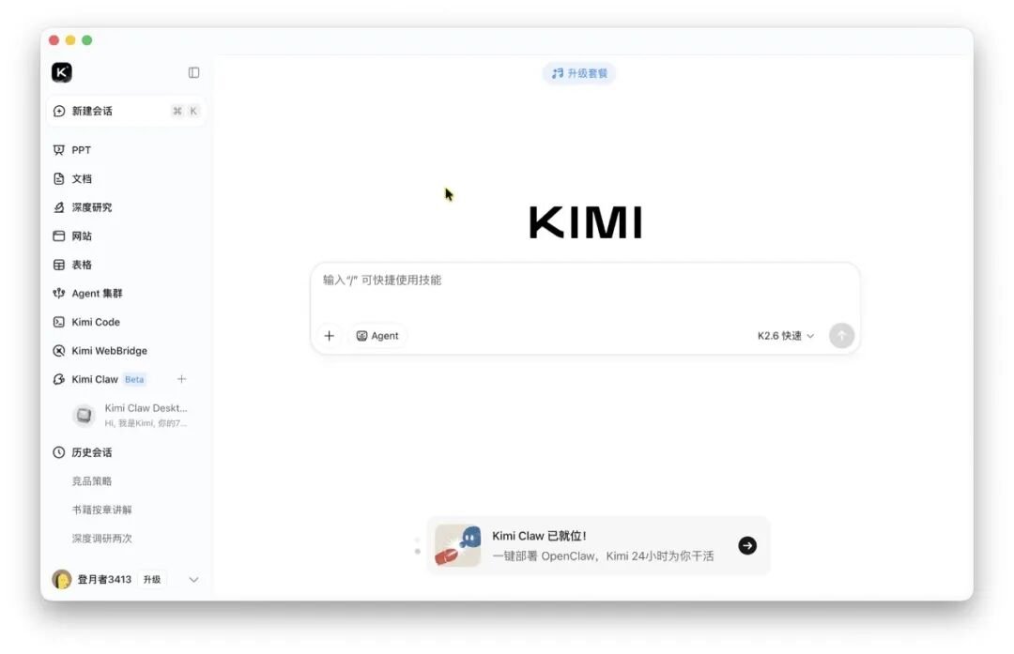This screenshot has height=654, width=1014.
Task: Open the Kimi Claw 已就位 banner arrow
Action: tap(747, 545)
